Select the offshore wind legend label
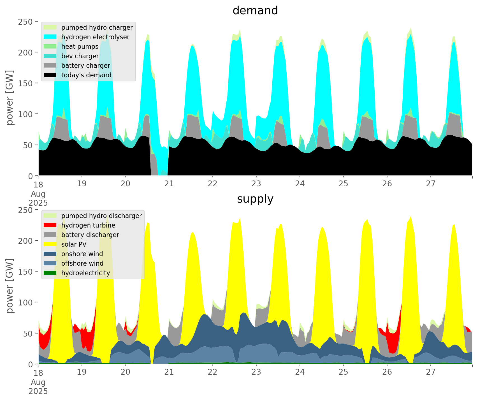Image resolution: width=478 pixels, height=401 pixels. coord(82,263)
